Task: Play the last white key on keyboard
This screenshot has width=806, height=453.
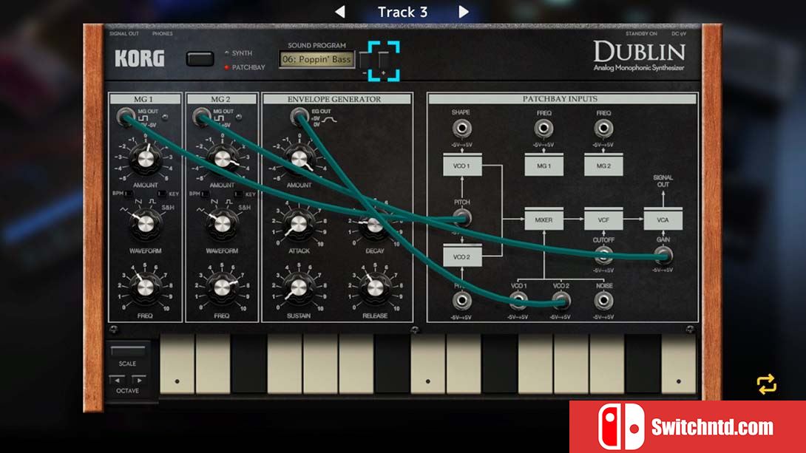Action: point(679,364)
